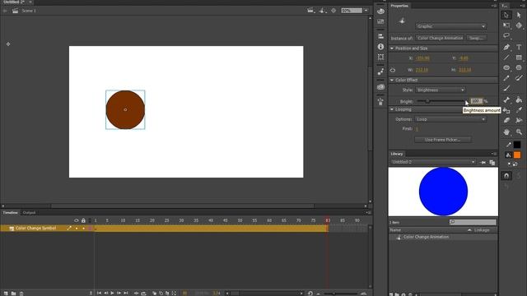Image resolution: width=527 pixels, height=296 pixels.
Task: Select the PolyStar tool
Action: click(x=519, y=67)
